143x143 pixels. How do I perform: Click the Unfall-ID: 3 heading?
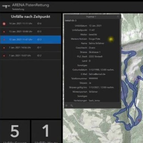(x=70, y=20)
